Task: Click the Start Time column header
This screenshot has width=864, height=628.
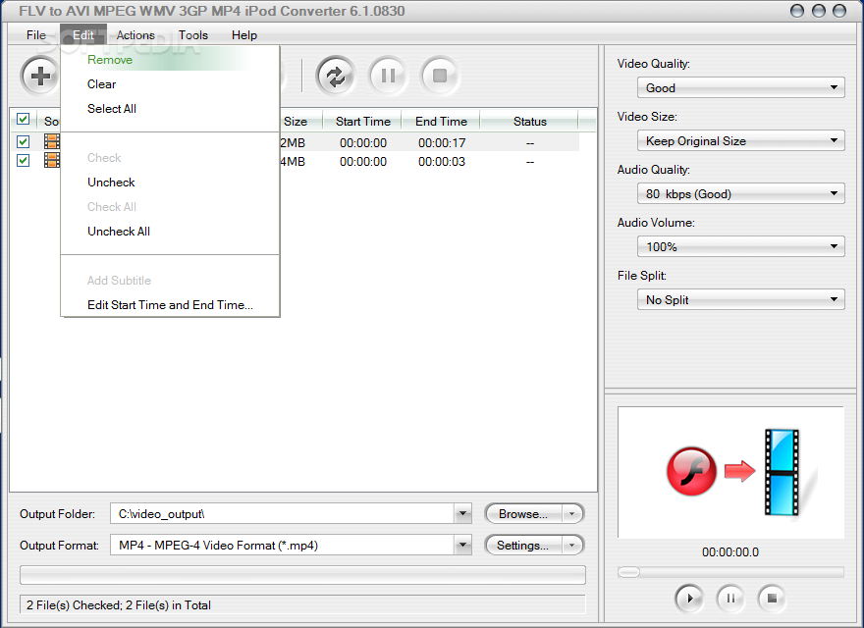Action: (x=362, y=122)
